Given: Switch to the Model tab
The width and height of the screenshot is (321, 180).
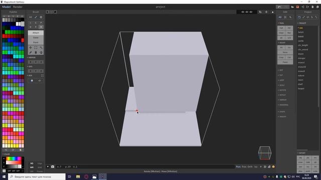Looking at the screenshot, I should [x=7, y=7].
